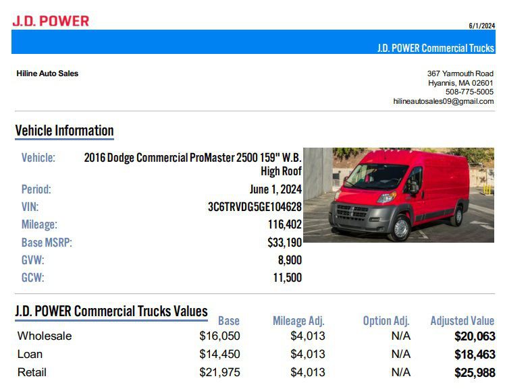The width and height of the screenshot is (530, 391).
Task: Click the Hiline Auto Sales dealer name
Action: [47, 73]
